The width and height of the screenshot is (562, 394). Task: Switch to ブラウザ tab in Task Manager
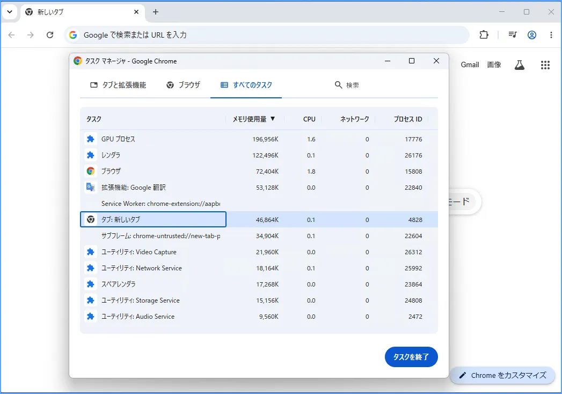183,85
